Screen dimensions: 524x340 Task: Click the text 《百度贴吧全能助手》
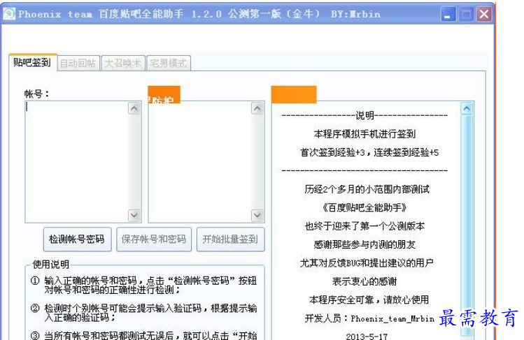(364, 208)
